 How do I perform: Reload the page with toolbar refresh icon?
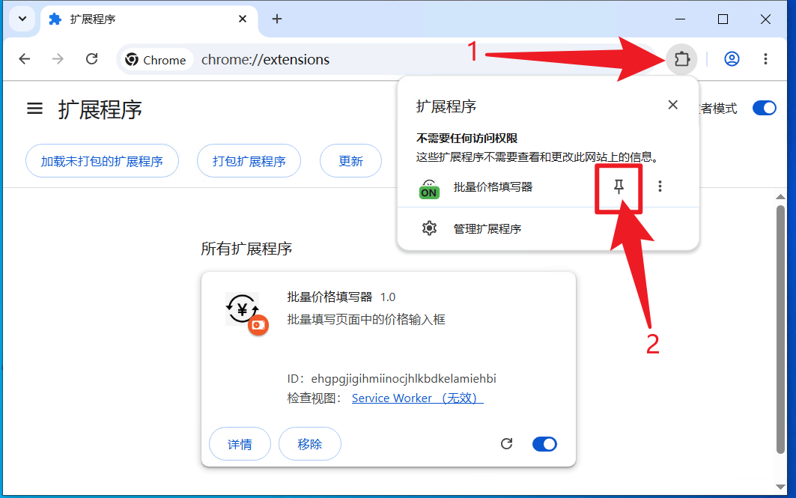pos(92,59)
